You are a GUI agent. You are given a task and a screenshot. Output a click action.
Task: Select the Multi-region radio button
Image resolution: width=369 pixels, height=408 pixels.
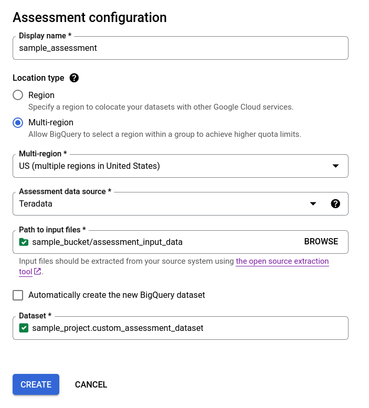point(18,123)
